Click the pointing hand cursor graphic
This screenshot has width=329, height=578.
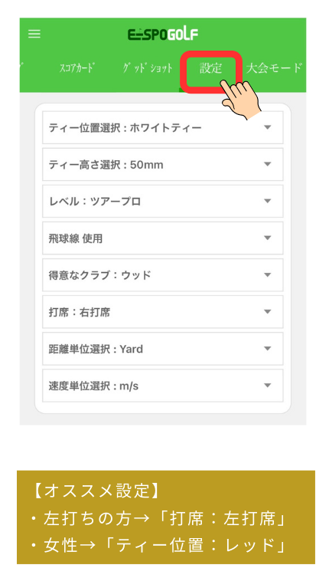pos(241,100)
